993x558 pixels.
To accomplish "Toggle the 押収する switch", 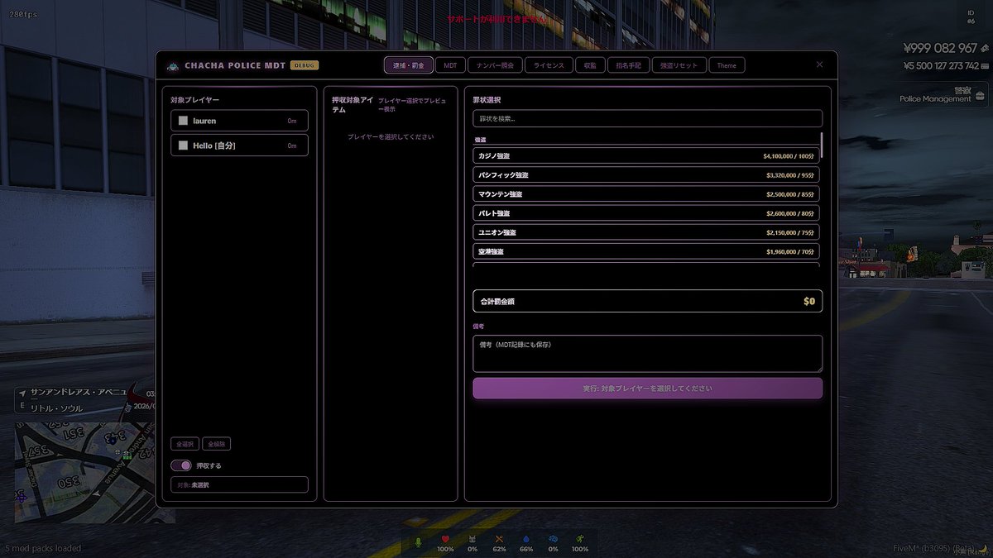I will point(181,465).
